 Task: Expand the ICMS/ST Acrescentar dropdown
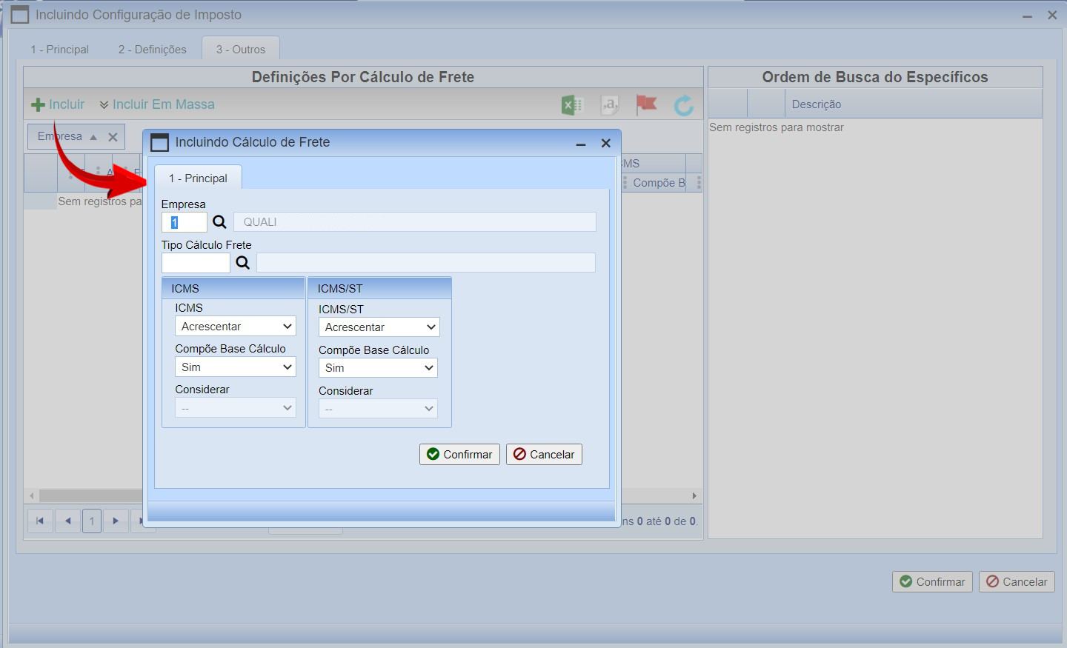[x=379, y=327]
